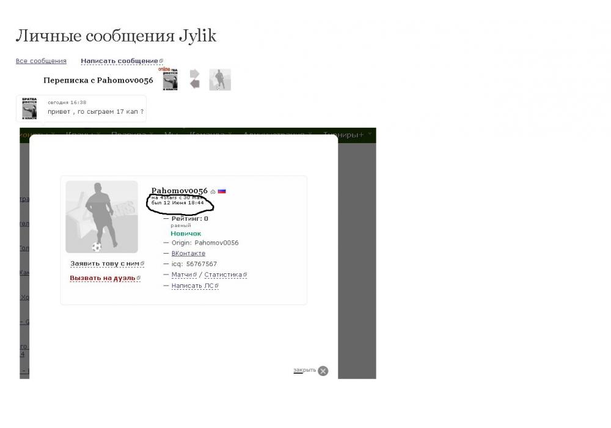Screen dimensions: 611x428
Task: Click the Russian flag icon in the profile
Action: [x=222, y=191]
